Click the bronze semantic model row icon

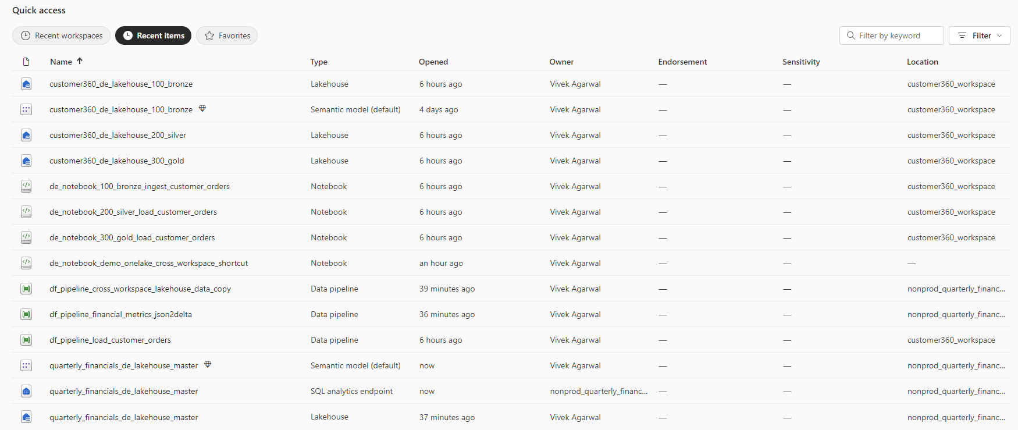coord(26,109)
